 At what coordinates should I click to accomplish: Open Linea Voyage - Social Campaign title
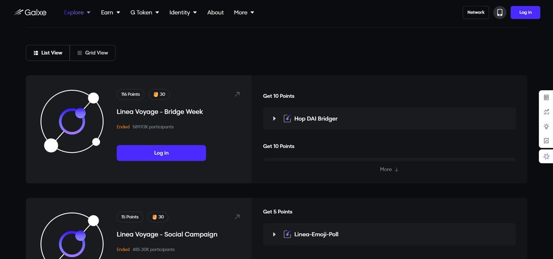[167, 234]
